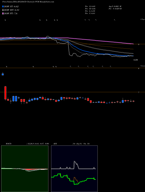Screen dimensions: 145x192
Task: Select the DOW ST 6.62 label
Action: coord(11,6)
